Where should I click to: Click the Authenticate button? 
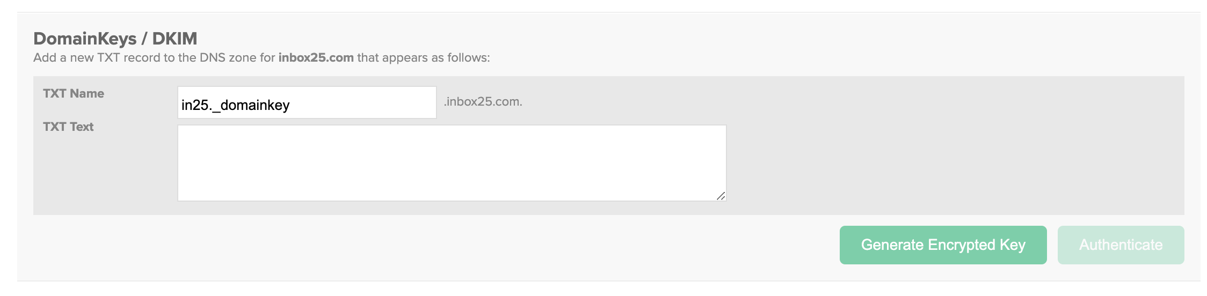[x=1121, y=245]
